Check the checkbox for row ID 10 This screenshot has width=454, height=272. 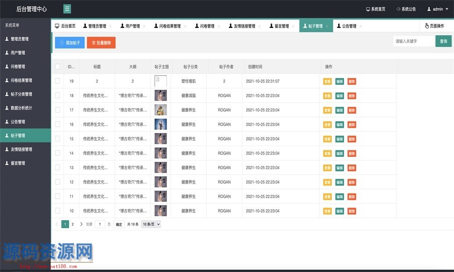(x=58, y=211)
